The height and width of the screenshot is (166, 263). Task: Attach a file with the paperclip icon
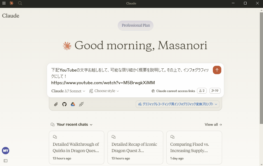[56, 104]
